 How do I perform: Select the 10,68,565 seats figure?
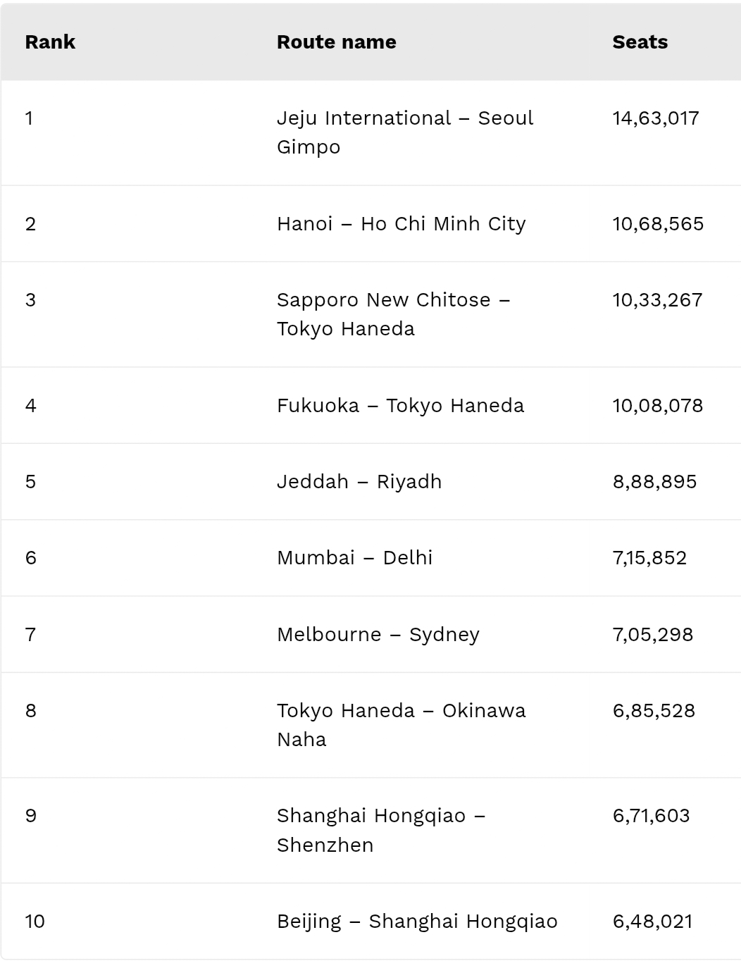pos(658,224)
